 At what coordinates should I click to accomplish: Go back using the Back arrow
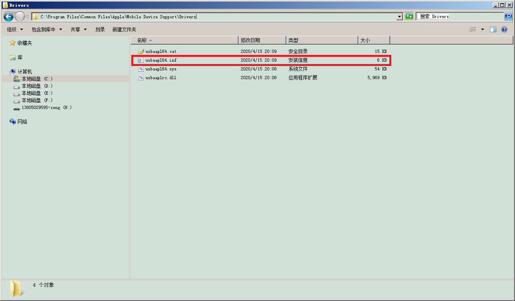coord(8,17)
